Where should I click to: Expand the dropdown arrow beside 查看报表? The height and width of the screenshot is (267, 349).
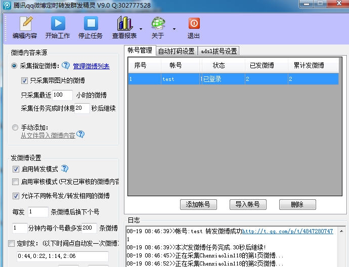coord(141,29)
